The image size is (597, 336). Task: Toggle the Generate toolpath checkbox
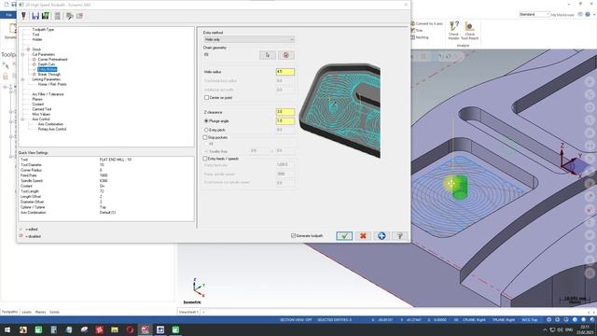coord(293,236)
